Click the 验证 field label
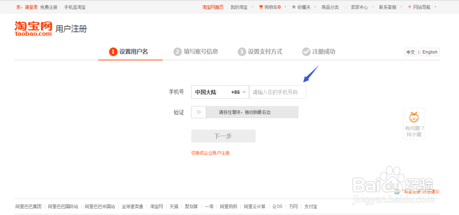 click(x=179, y=112)
